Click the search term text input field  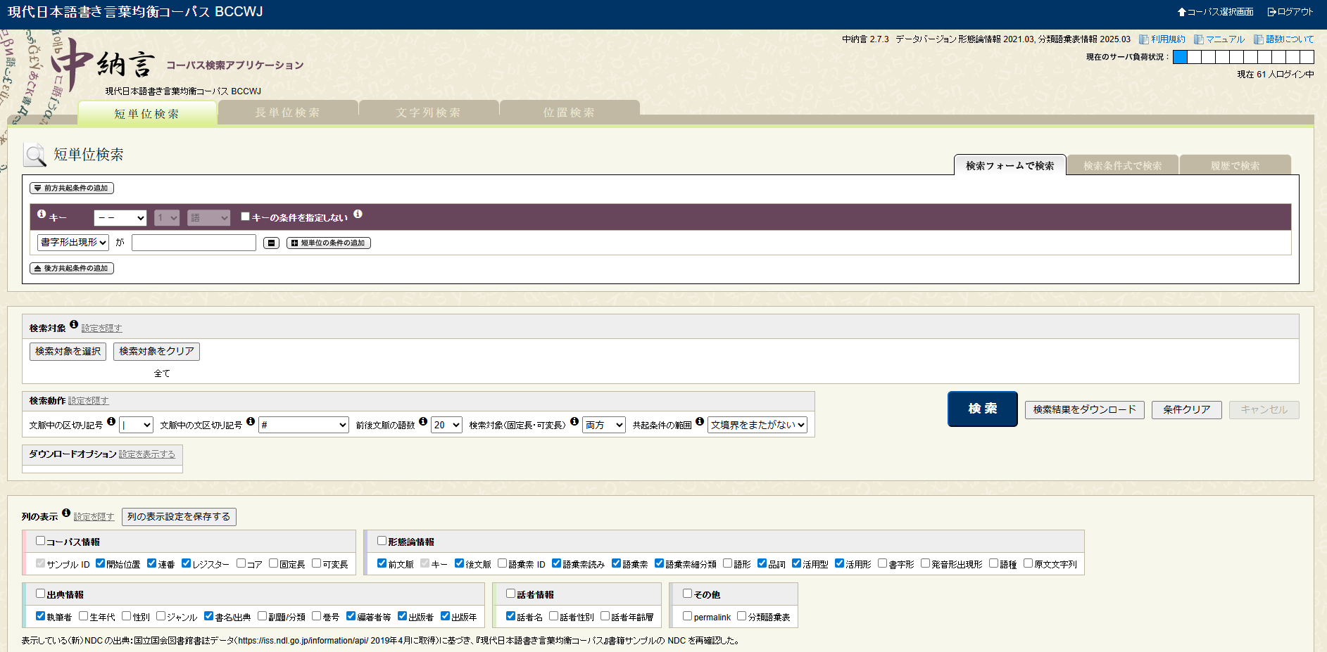pyautogui.click(x=194, y=243)
